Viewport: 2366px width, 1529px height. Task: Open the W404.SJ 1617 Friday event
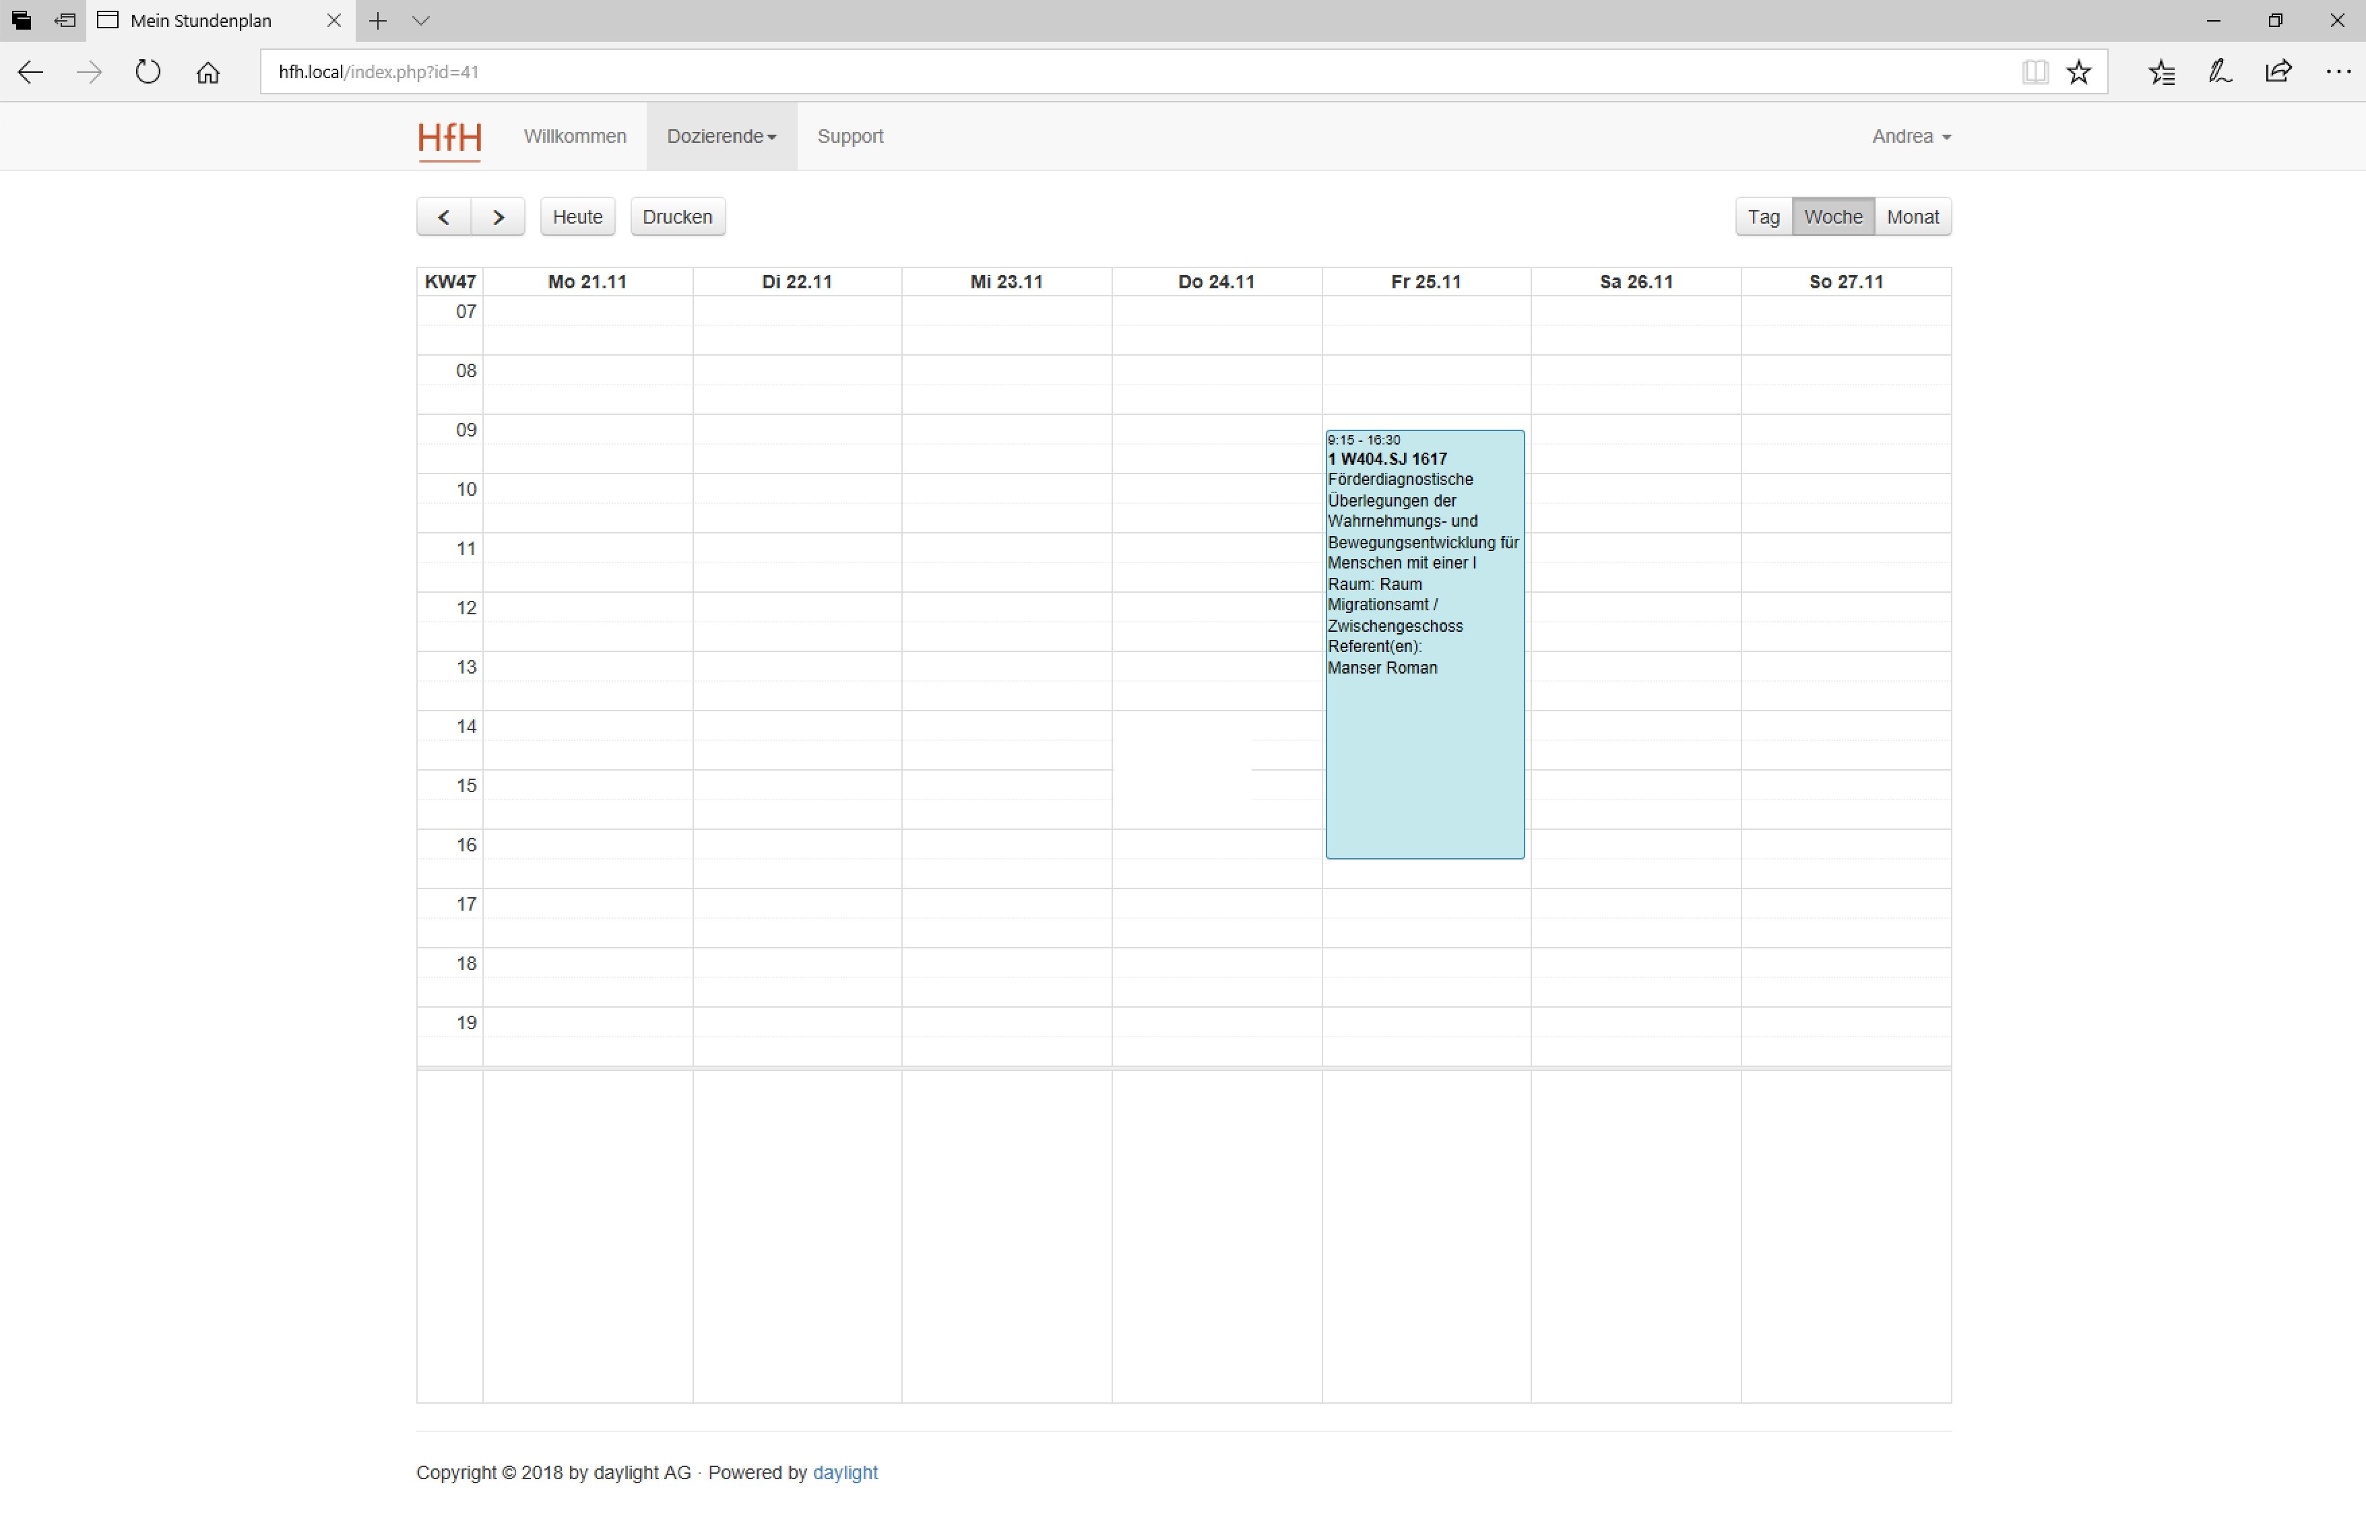1424,645
